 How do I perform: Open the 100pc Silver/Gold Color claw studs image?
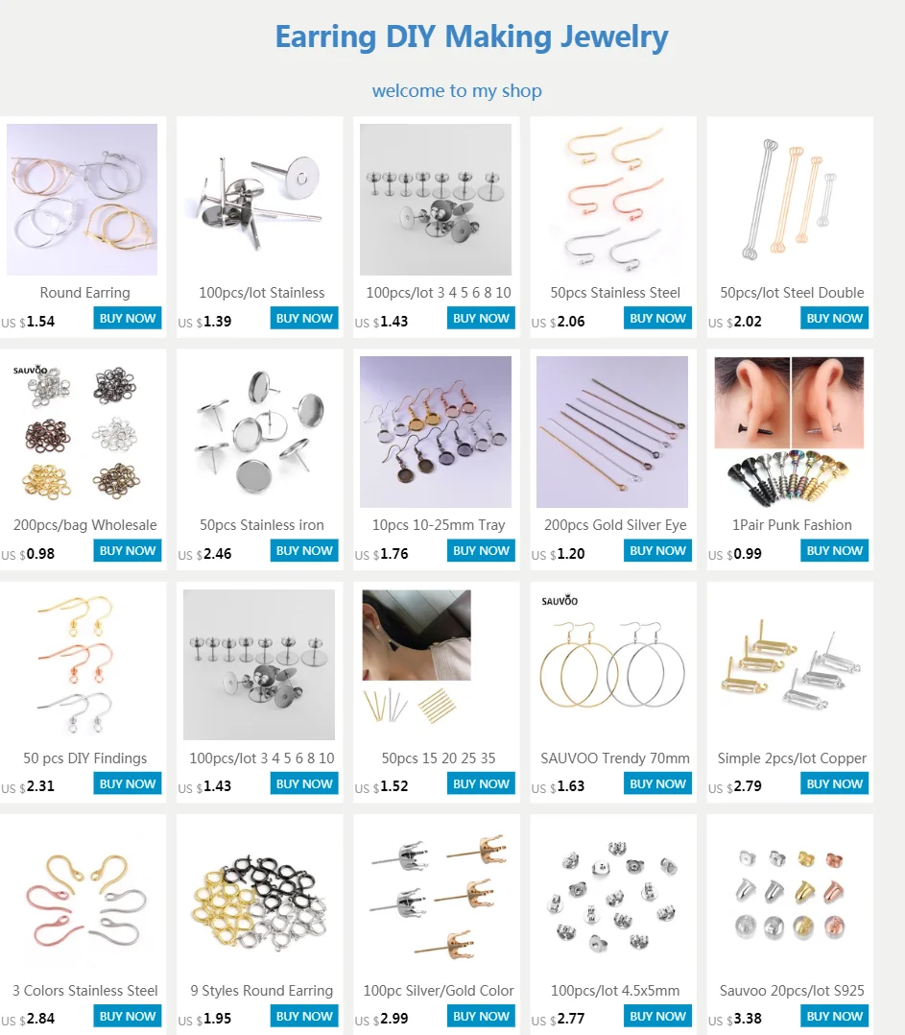tap(436, 898)
